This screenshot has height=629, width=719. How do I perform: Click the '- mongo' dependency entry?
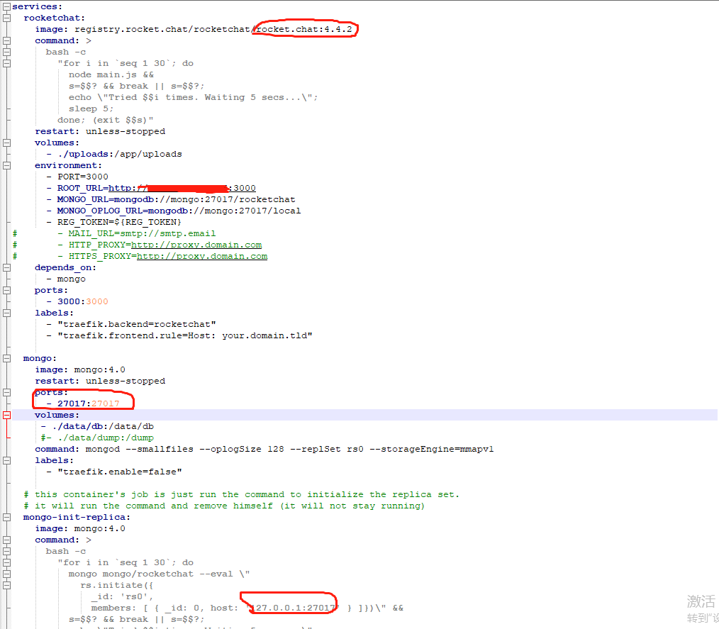click(66, 279)
